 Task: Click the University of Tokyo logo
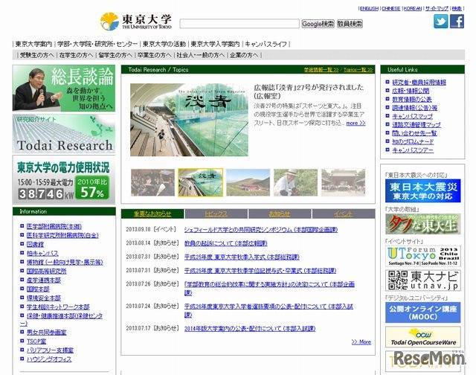point(136,22)
